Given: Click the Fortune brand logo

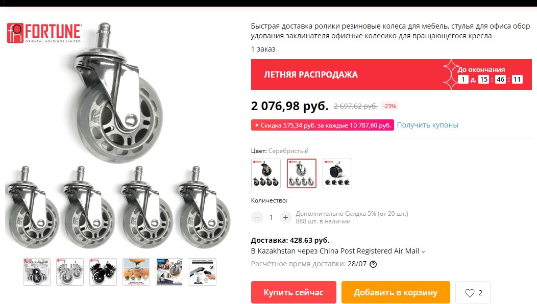Looking at the screenshot, I should pos(44,33).
